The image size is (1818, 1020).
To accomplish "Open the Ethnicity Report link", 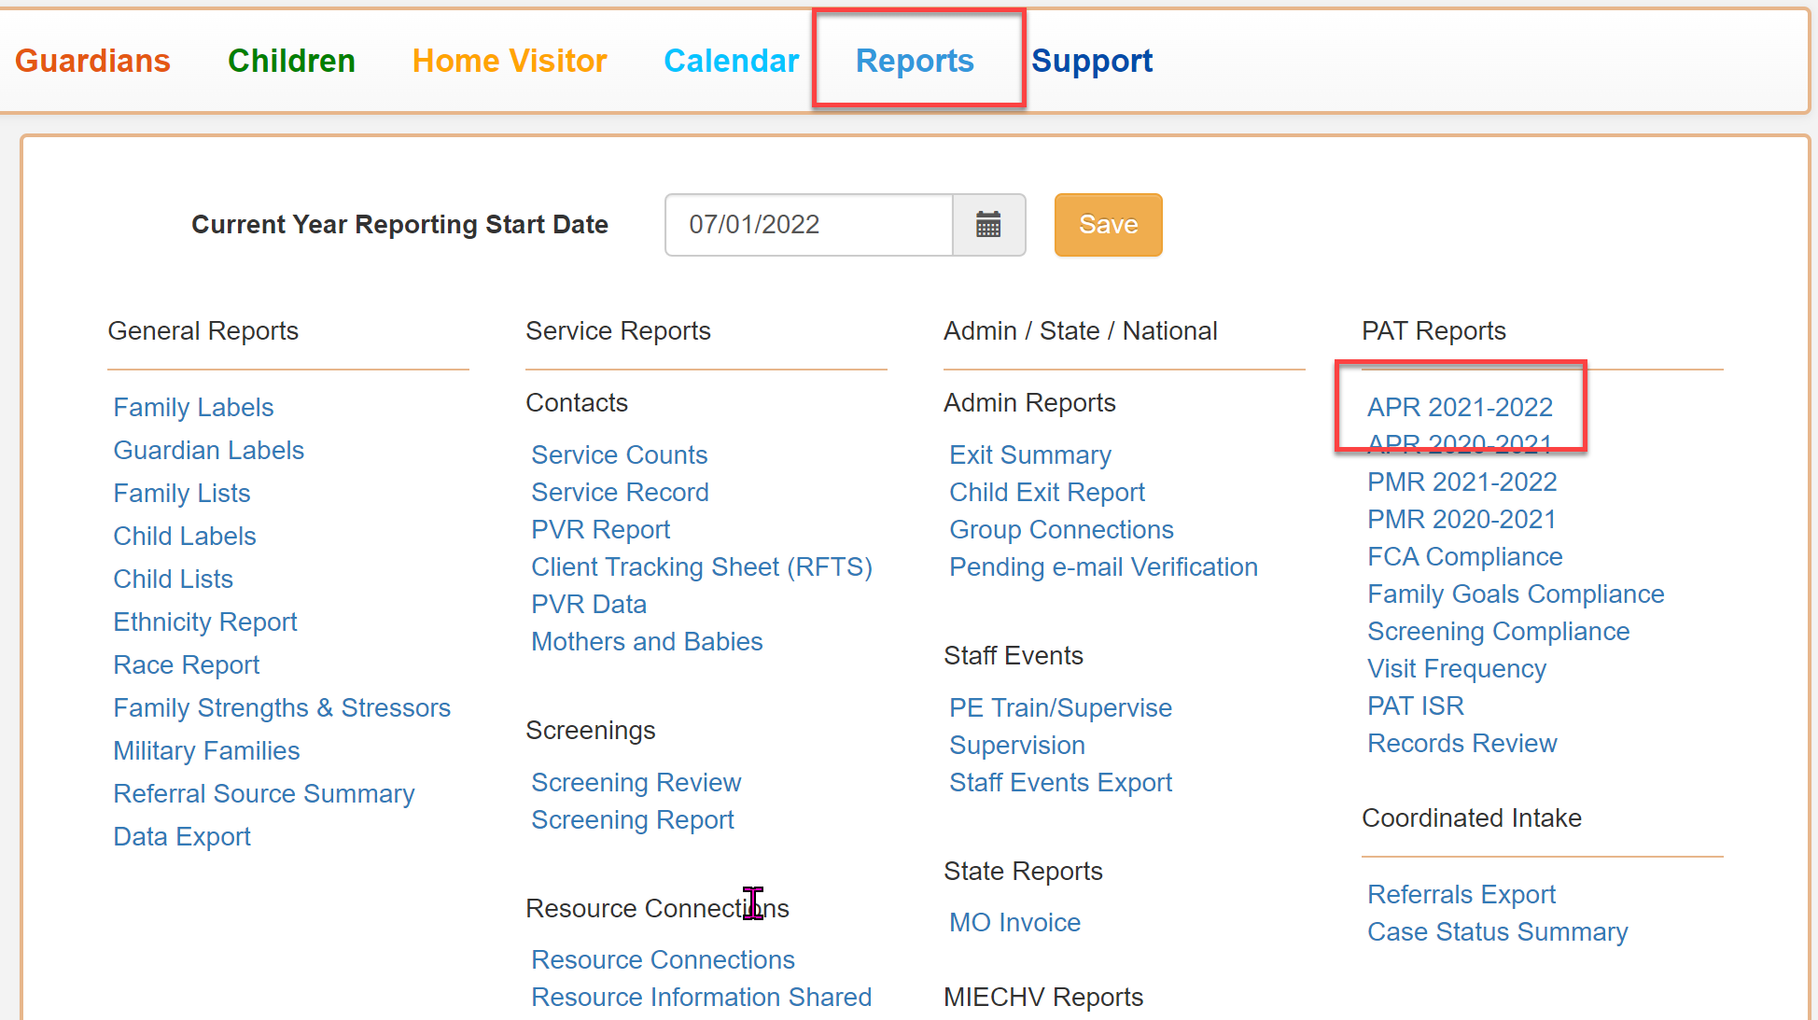I will coord(205,622).
